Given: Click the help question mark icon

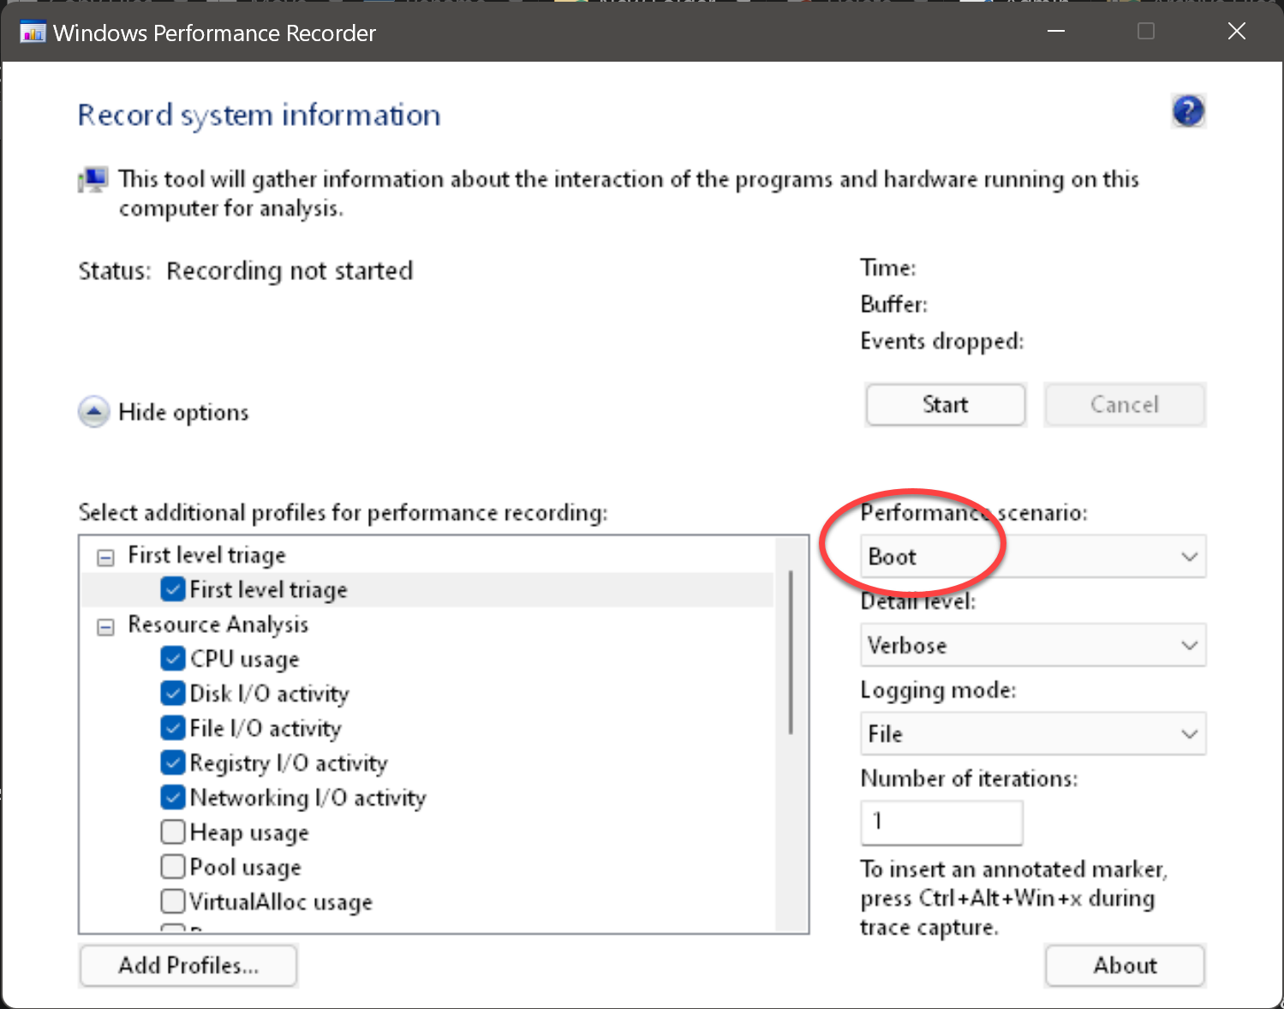Looking at the screenshot, I should (x=1188, y=110).
